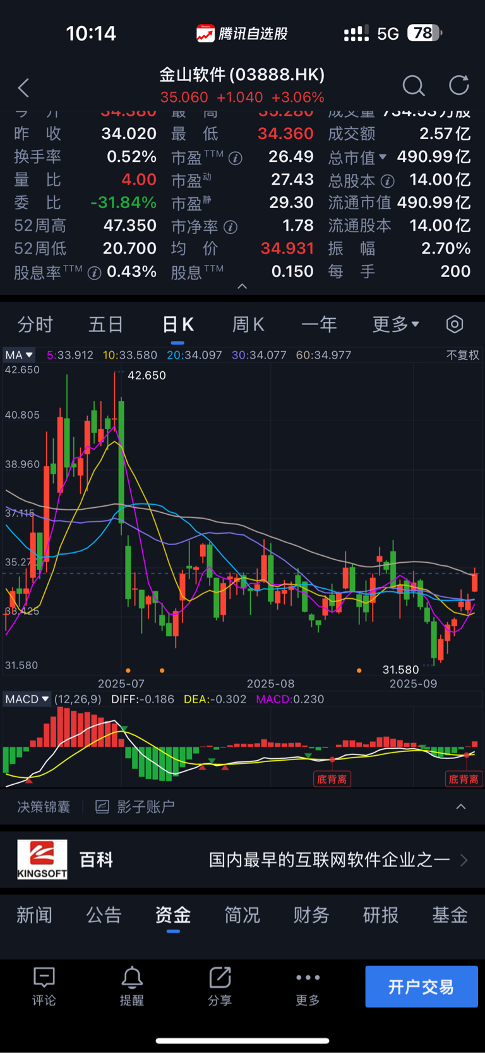Tap MA 5:33.912 label
Screen dimensions: 485x1053
point(70,355)
